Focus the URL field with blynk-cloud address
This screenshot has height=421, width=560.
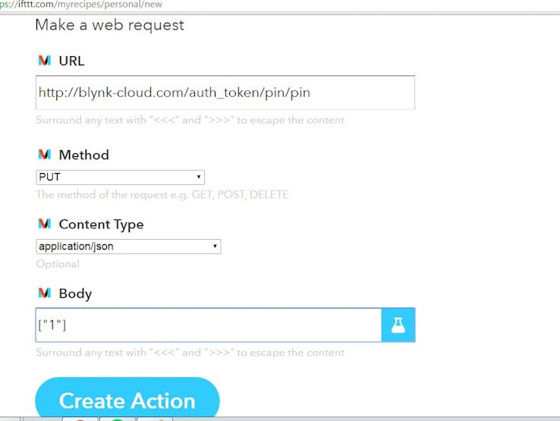[x=225, y=93]
